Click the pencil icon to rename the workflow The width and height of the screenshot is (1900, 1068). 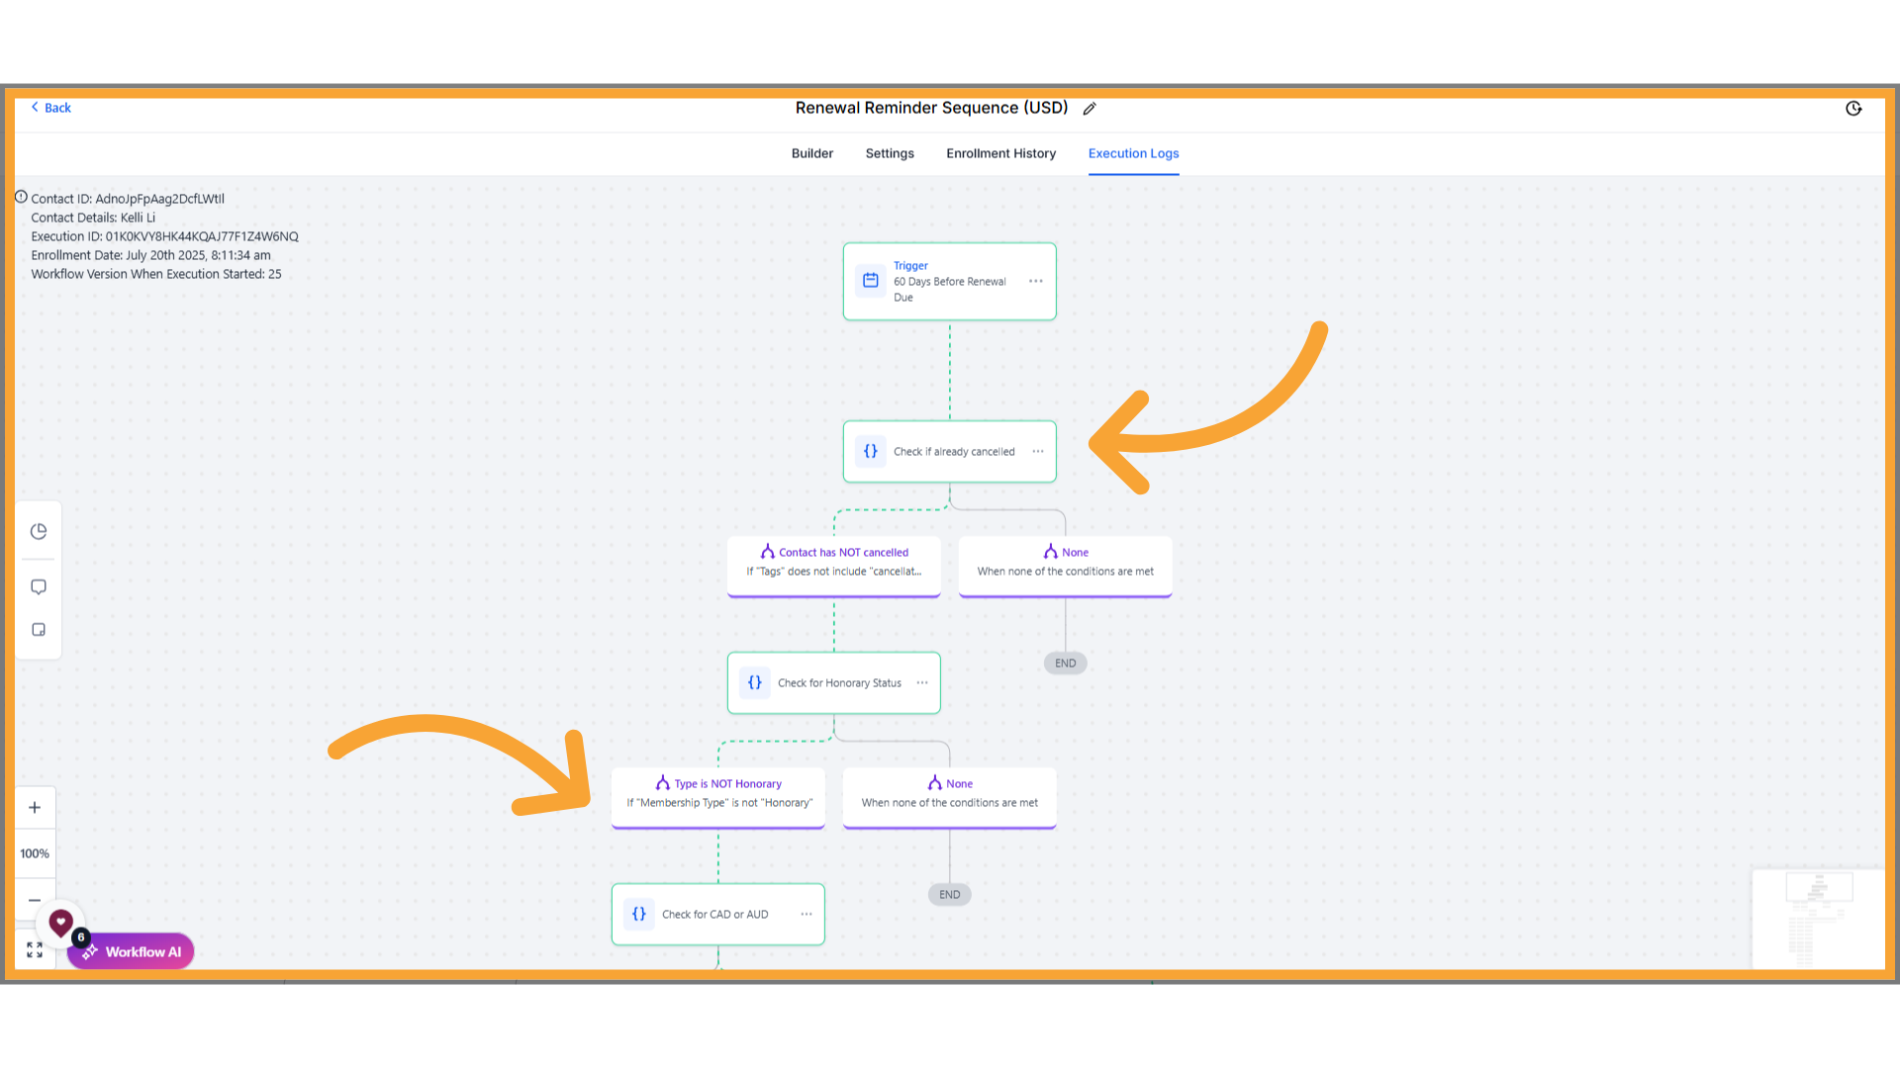[x=1090, y=109]
